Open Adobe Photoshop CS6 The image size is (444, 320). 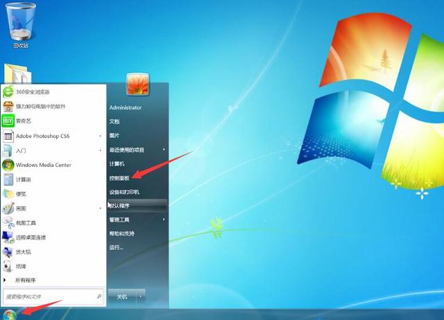click(x=43, y=136)
